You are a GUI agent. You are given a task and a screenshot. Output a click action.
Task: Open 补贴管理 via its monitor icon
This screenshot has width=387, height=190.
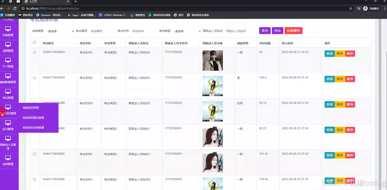click(x=8, y=29)
